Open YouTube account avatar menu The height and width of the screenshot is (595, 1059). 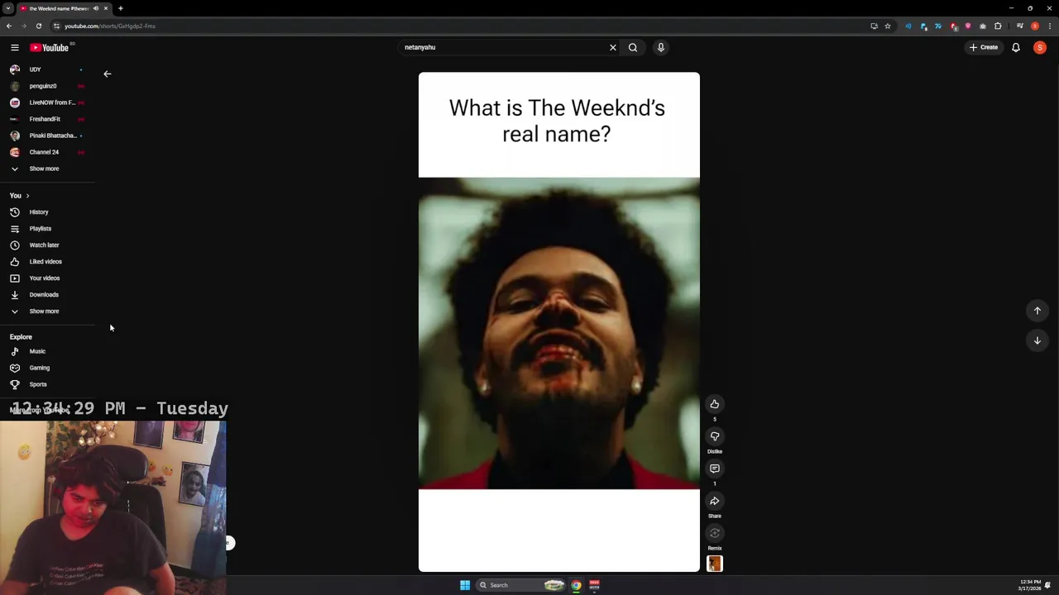(x=1040, y=48)
